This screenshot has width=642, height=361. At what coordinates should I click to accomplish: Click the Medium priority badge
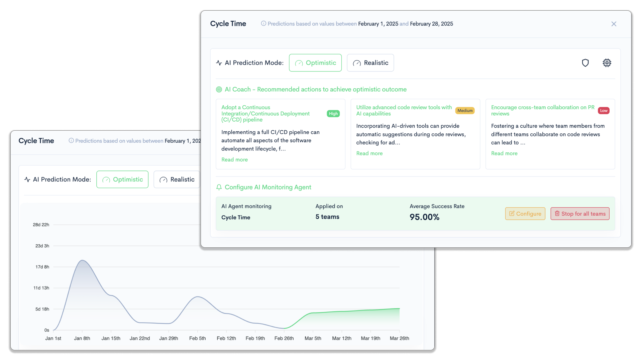465,111
